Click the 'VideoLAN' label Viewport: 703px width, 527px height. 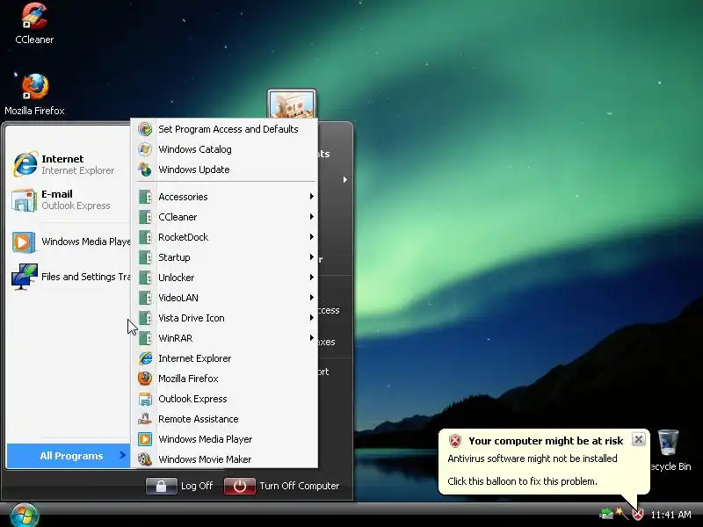178,298
